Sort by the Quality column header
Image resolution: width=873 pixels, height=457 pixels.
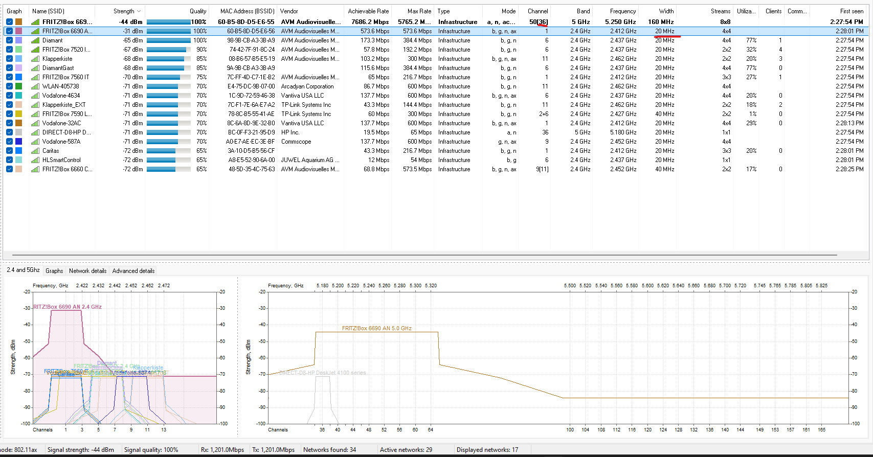[x=198, y=11]
